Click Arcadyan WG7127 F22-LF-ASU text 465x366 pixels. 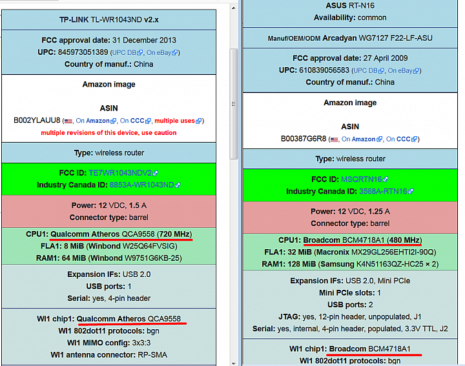[377, 38]
